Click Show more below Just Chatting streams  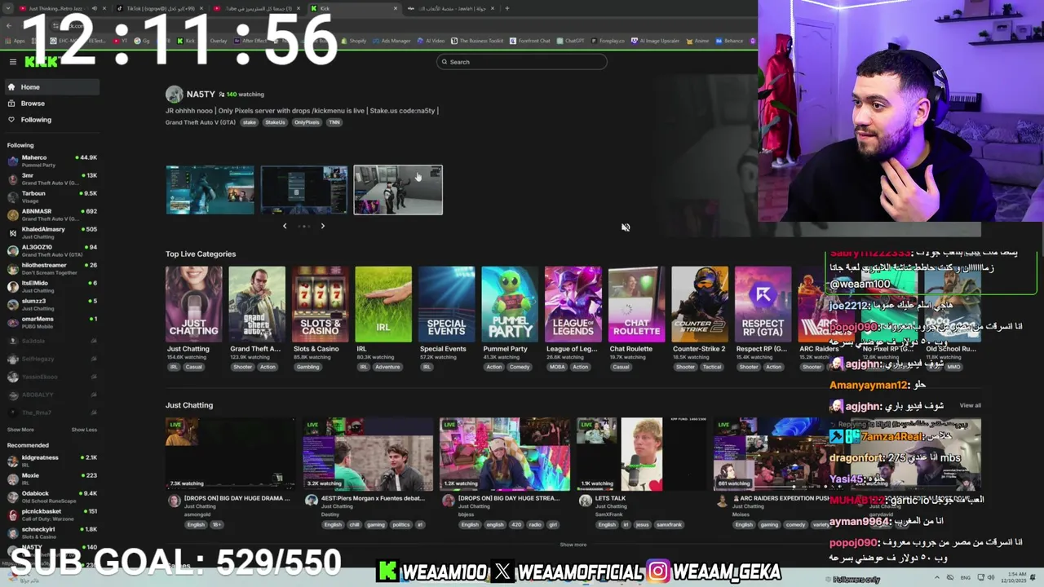pyautogui.click(x=573, y=545)
